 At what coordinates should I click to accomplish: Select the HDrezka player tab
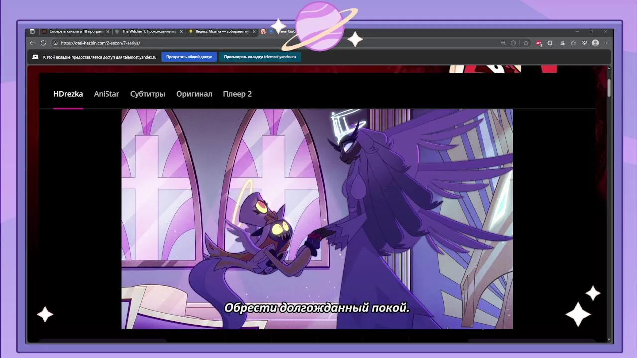68,94
